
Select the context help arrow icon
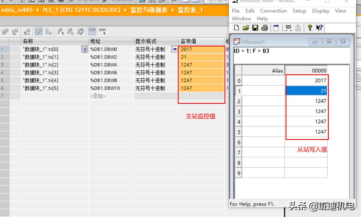[x=319, y=28]
